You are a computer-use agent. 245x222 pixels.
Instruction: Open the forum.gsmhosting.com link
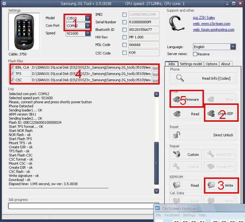tap(214, 29)
